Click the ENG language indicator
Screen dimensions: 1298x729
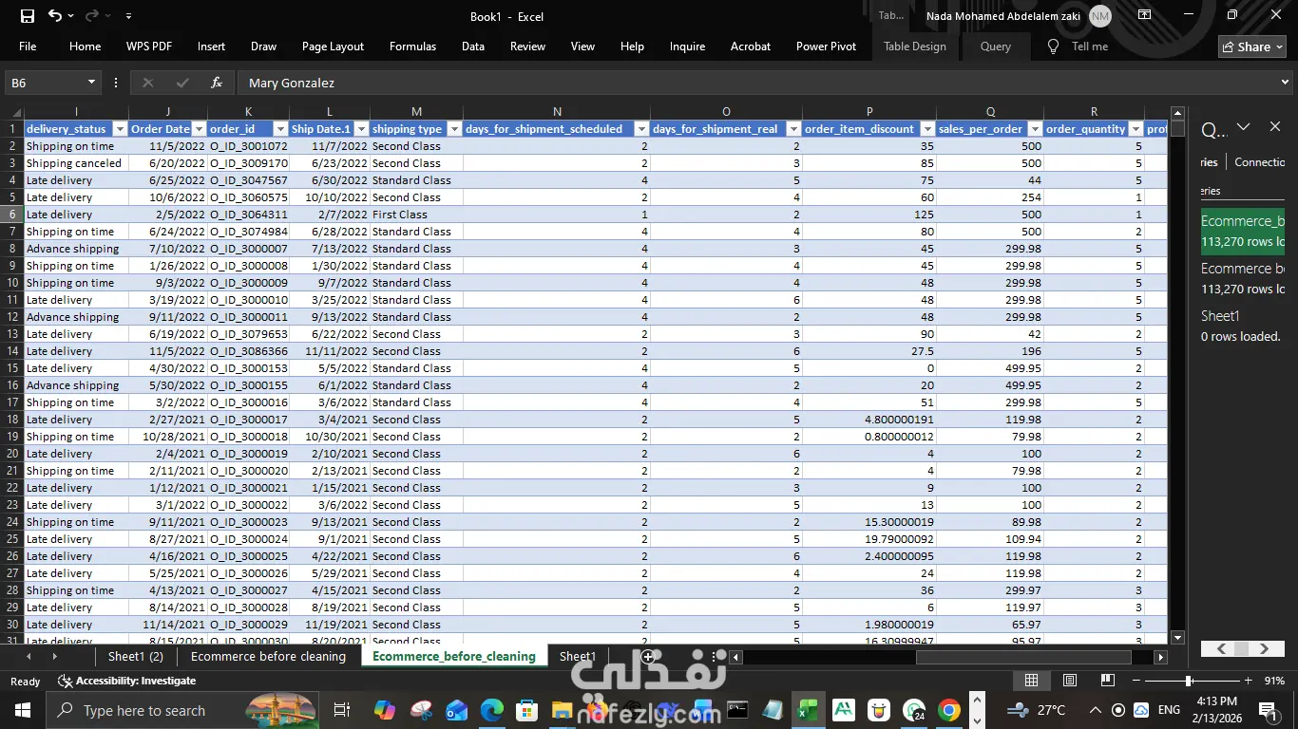pyautogui.click(x=1169, y=710)
